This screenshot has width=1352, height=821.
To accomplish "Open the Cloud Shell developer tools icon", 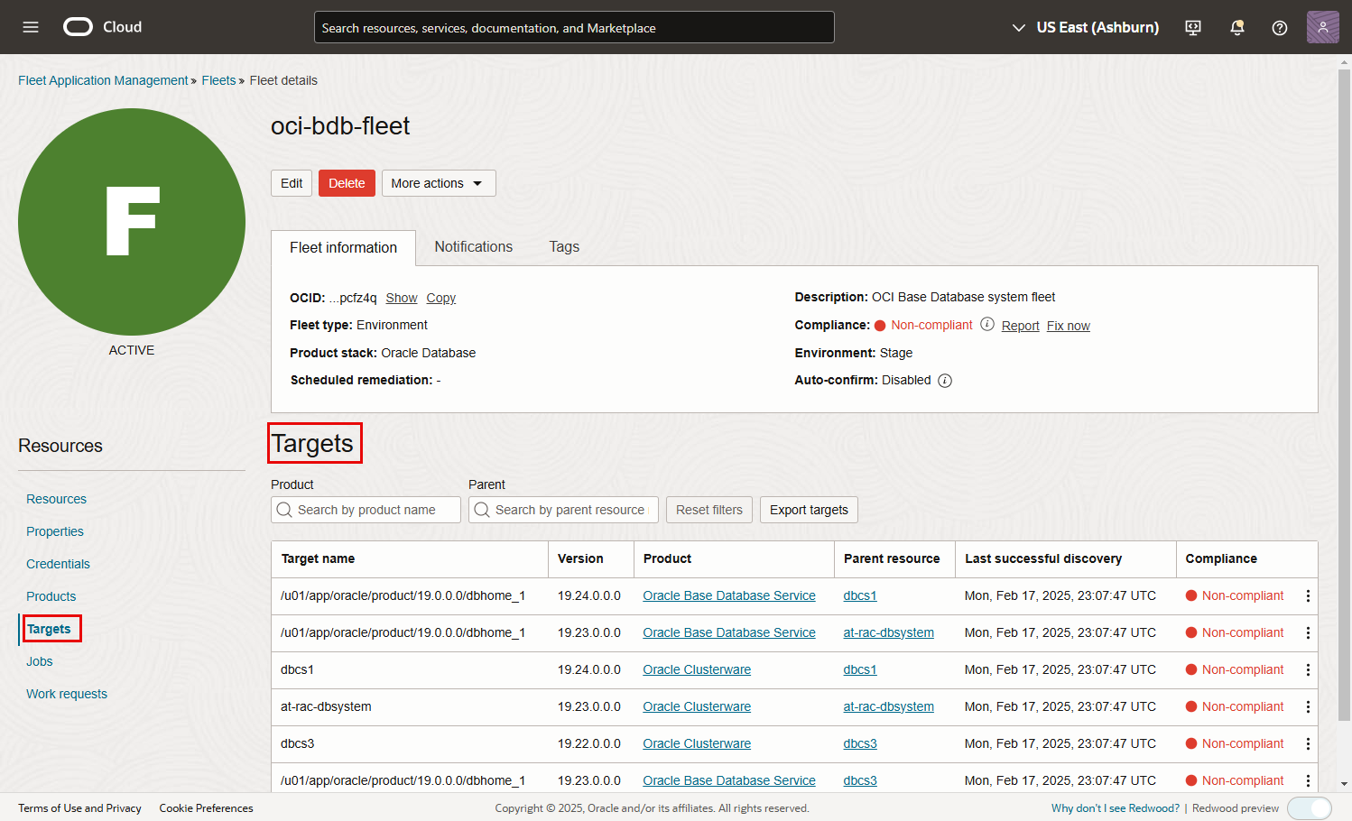I will click(x=1193, y=28).
